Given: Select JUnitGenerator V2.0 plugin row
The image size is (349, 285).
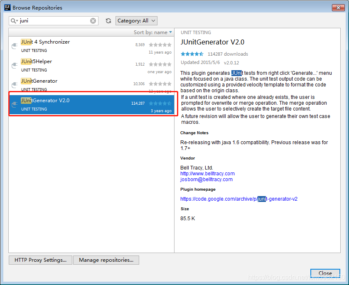Looking at the screenshot, I should pyautogui.click(x=91, y=105).
